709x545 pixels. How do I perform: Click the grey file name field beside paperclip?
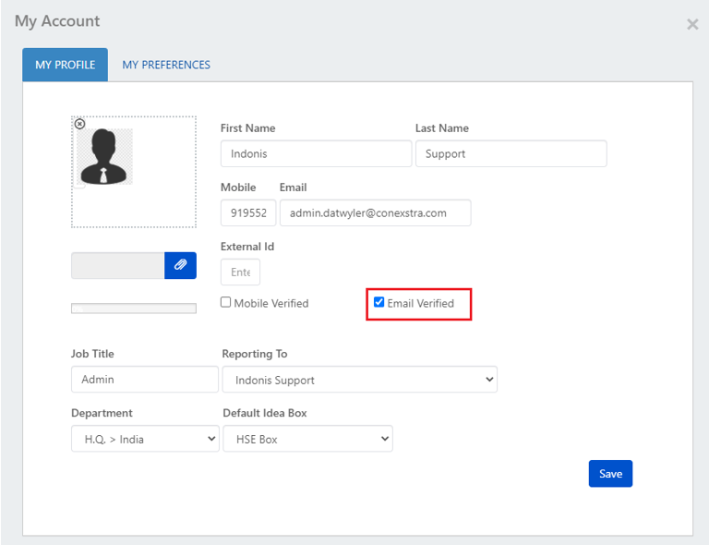[117, 265]
